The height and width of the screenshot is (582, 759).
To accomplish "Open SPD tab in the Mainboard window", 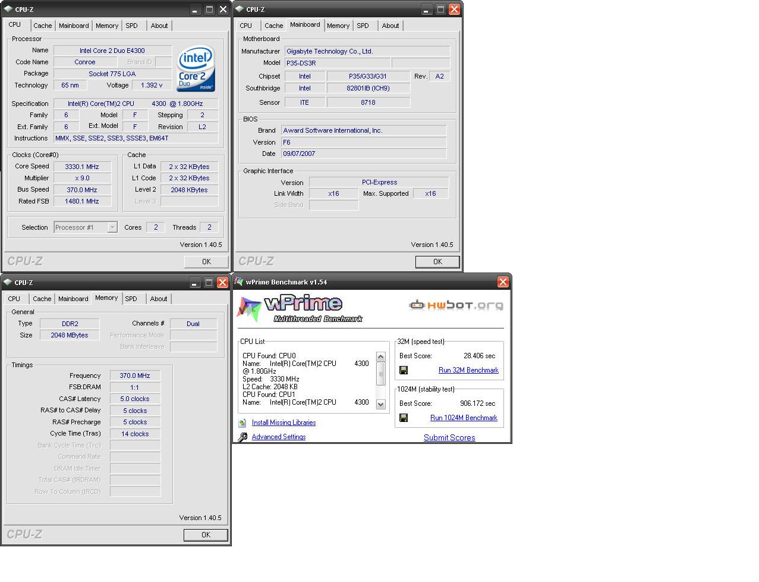I will click(363, 26).
